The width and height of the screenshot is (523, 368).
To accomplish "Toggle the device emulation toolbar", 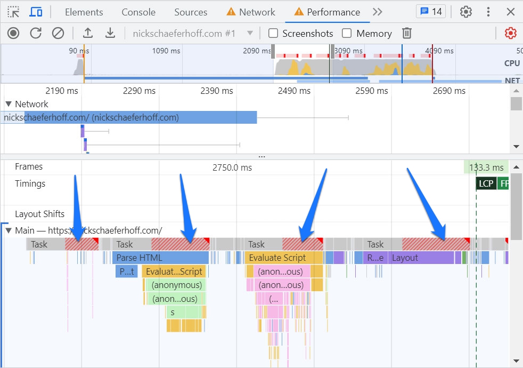I will (x=36, y=12).
